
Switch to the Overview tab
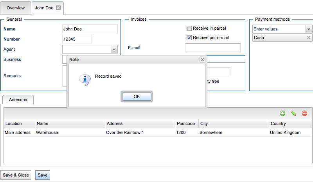coord(16,8)
